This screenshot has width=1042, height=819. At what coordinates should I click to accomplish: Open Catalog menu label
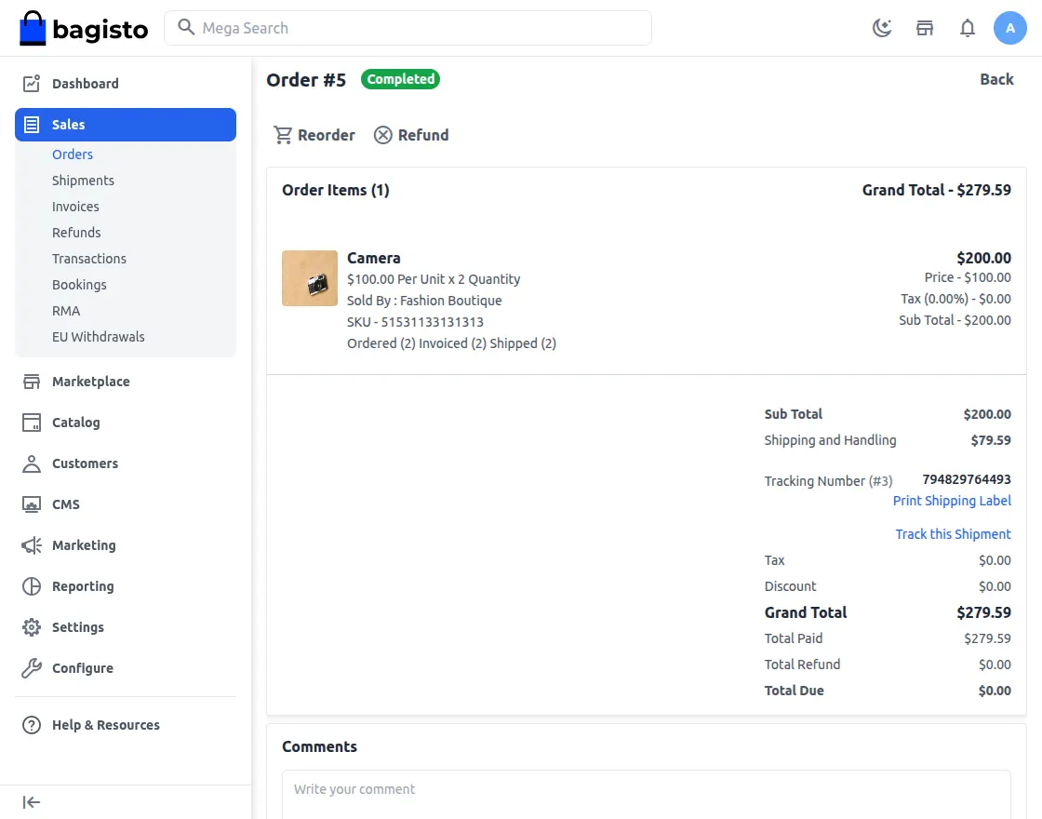[x=75, y=423]
